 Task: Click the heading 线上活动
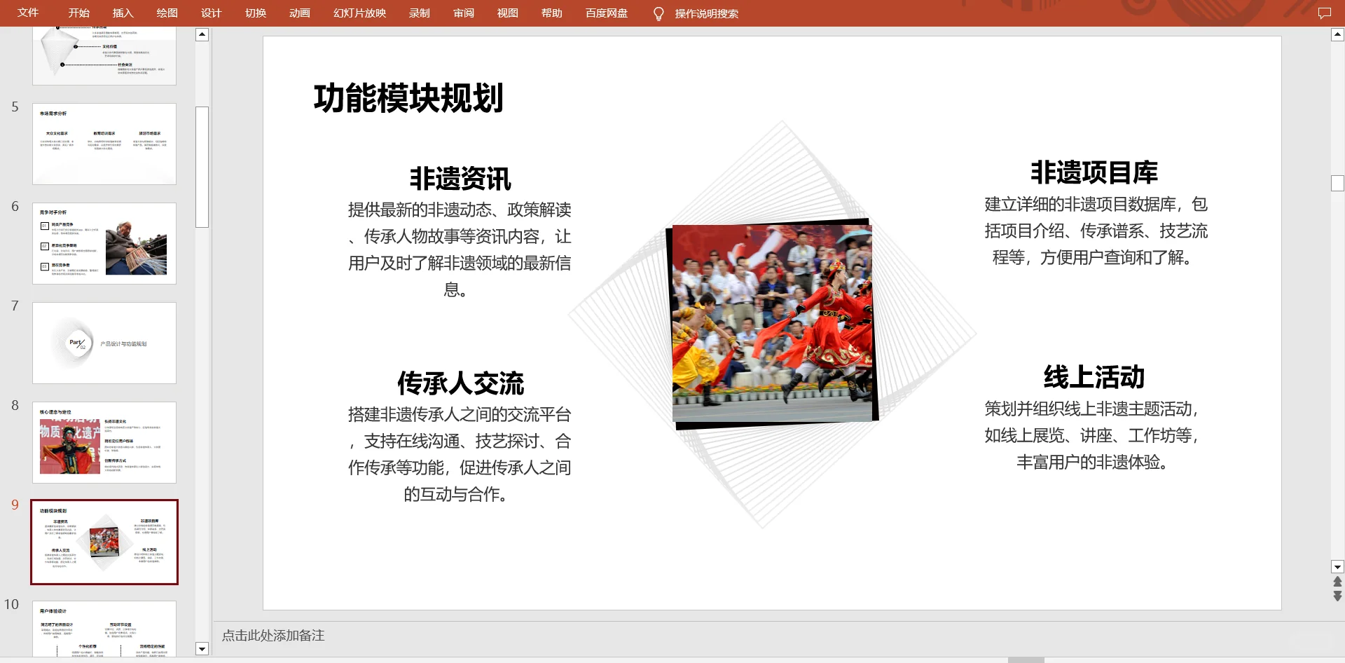point(1094,377)
